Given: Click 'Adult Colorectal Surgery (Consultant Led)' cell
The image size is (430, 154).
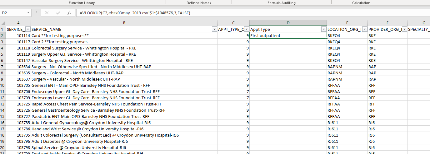Looking at the screenshot, I should (x=124, y=135).
